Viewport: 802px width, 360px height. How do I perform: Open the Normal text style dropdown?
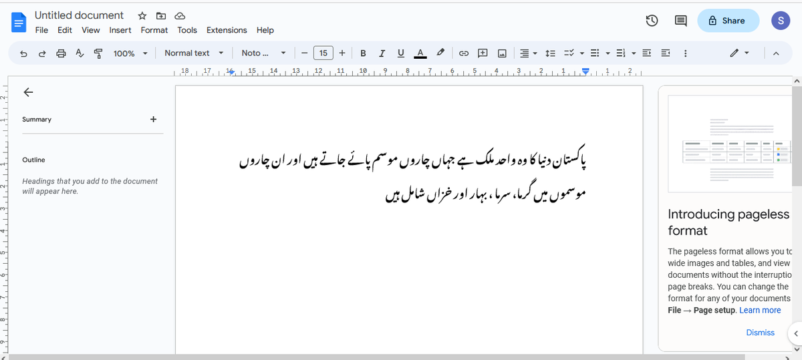pos(194,53)
